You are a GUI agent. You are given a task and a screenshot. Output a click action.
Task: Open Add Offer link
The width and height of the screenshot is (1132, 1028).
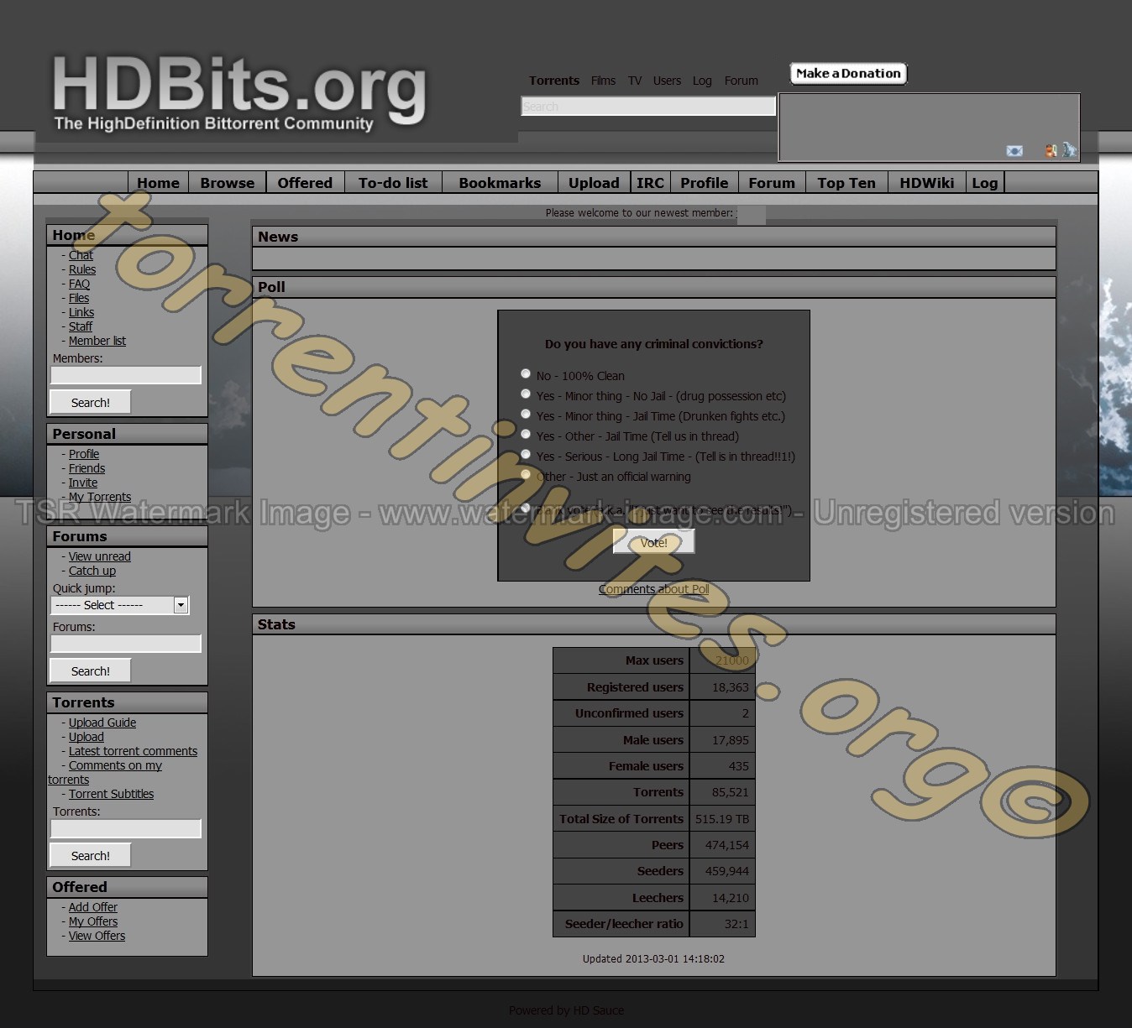pyautogui.click(x=93, y=907)
